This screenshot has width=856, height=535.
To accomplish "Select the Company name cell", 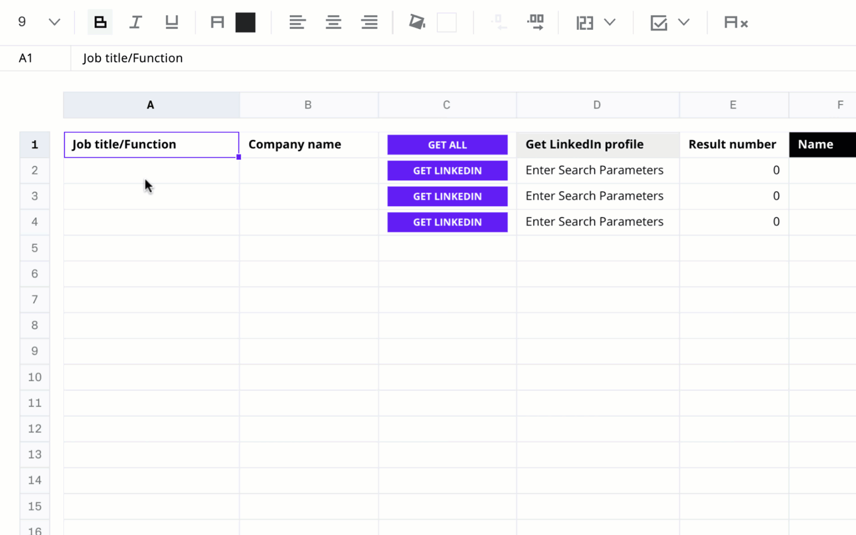I will pyautogui.click(x=308, y=145).
